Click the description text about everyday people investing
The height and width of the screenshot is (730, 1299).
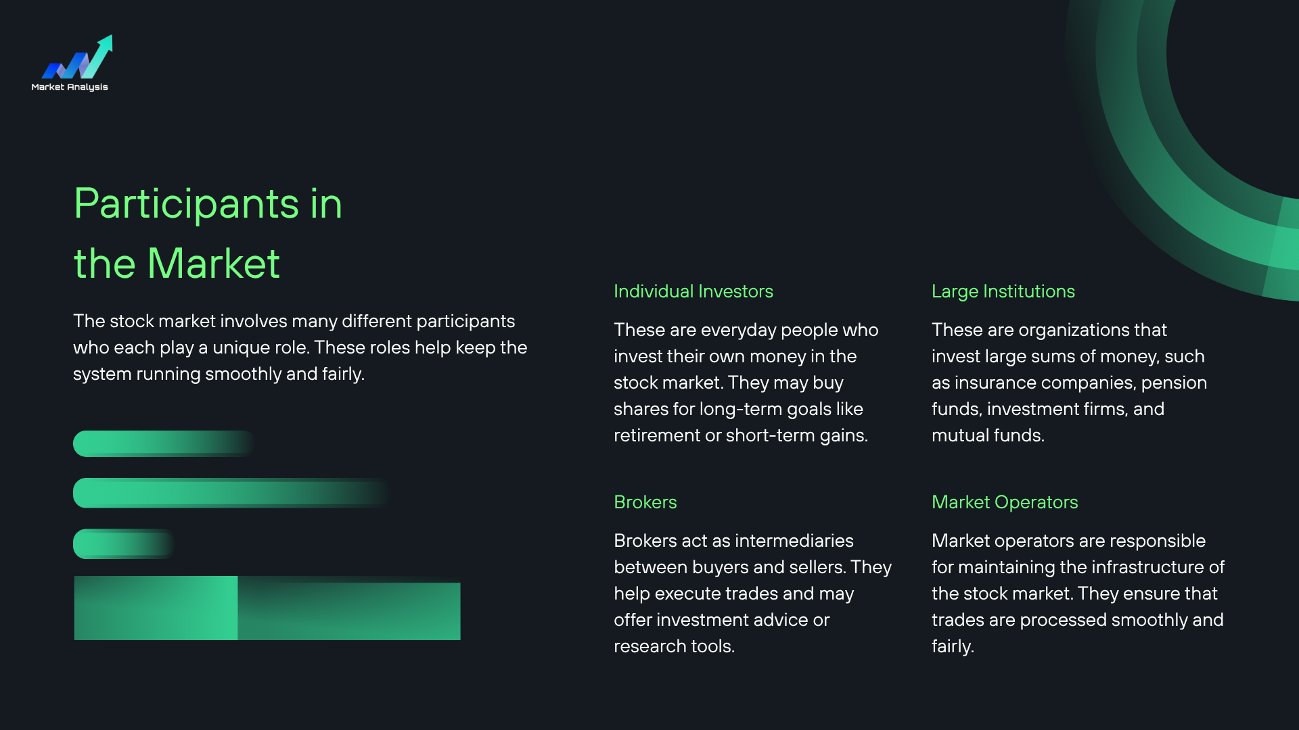tap(746, 383)
